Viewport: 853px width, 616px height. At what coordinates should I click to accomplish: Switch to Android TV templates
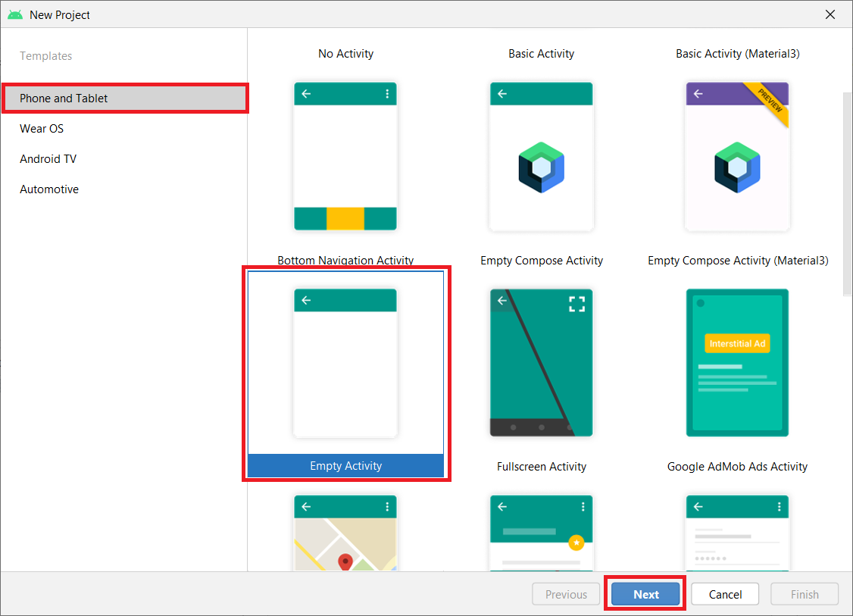point(48,159)
